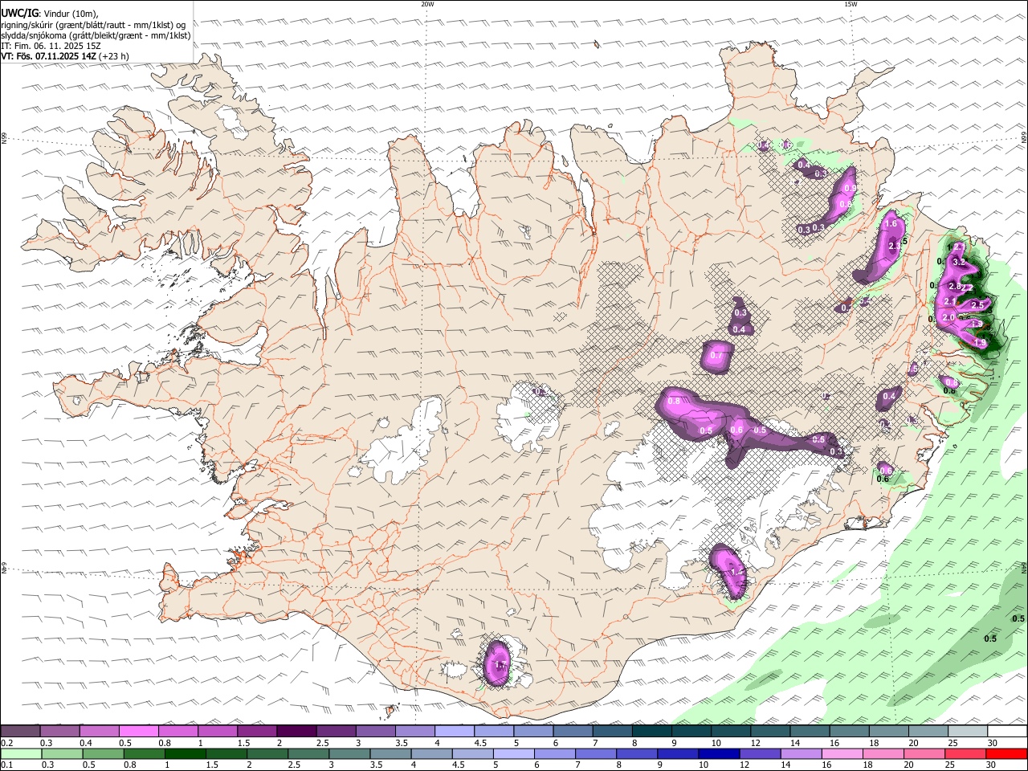The width and height of the screenshot is (1028, 771).
Task: Click the 'UWC/IG: Vindur (10m)' title text
Action: click(50, 13)
